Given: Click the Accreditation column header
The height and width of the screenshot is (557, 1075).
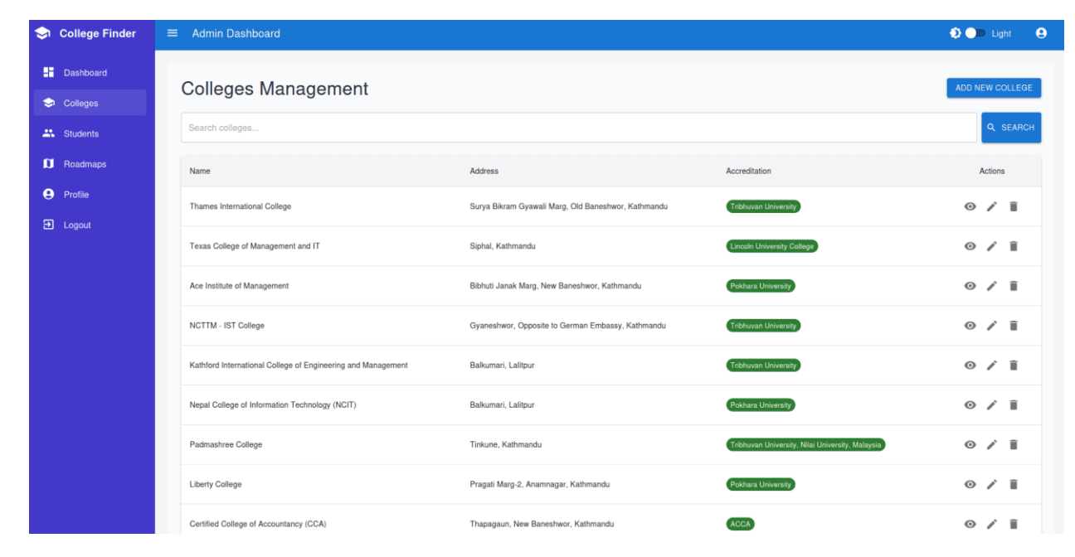Looking at the screenshot, I should coord(748,171).
